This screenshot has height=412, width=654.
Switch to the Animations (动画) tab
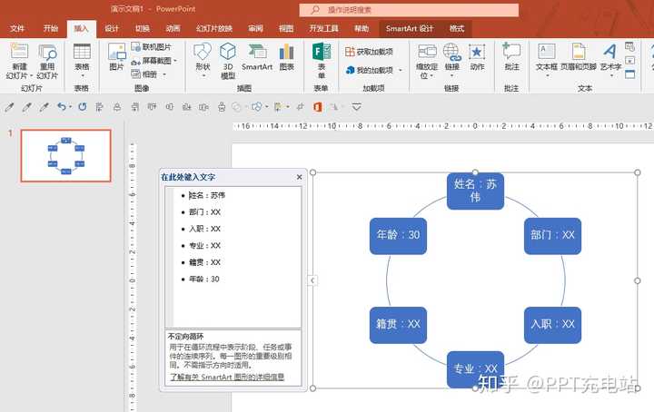(x=173, y=28)
